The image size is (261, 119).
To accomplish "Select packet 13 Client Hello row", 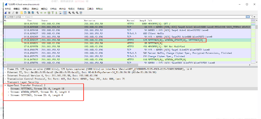I will [x=127, y=33].
